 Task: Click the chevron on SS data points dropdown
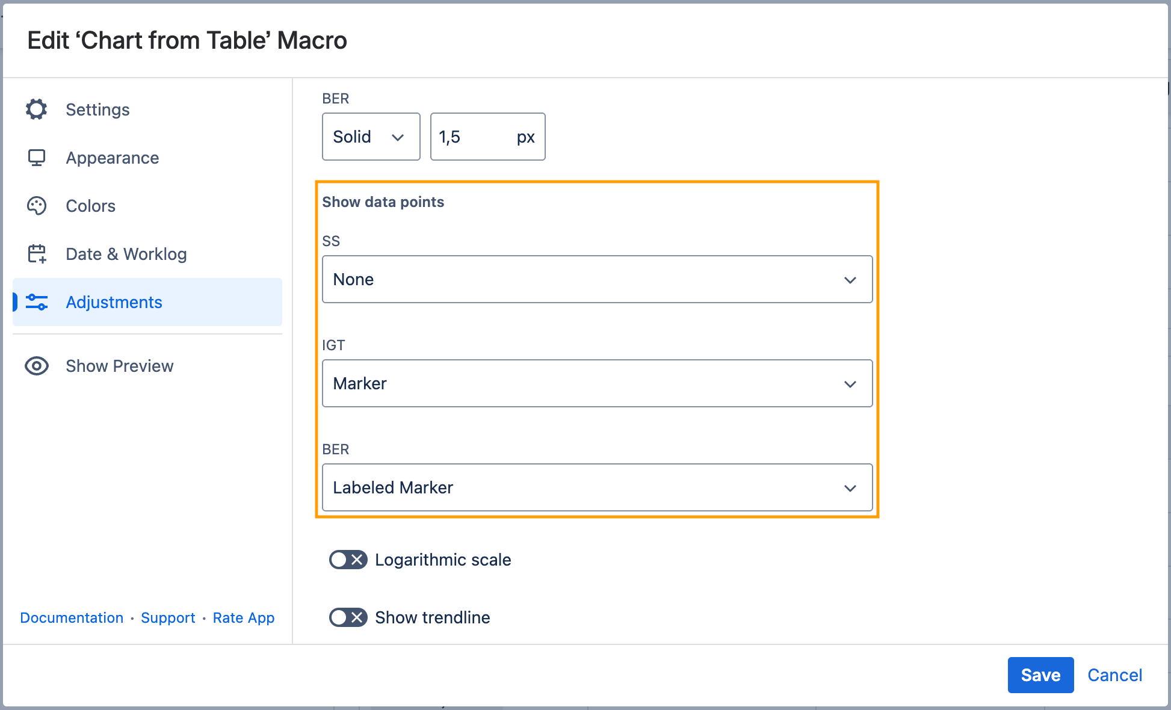(850, 280)
